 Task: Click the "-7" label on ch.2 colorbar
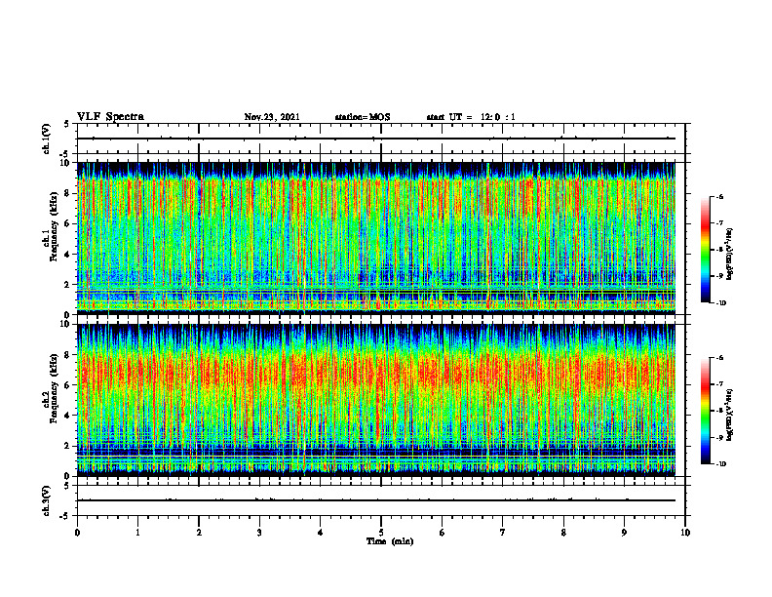coord(719,384)
